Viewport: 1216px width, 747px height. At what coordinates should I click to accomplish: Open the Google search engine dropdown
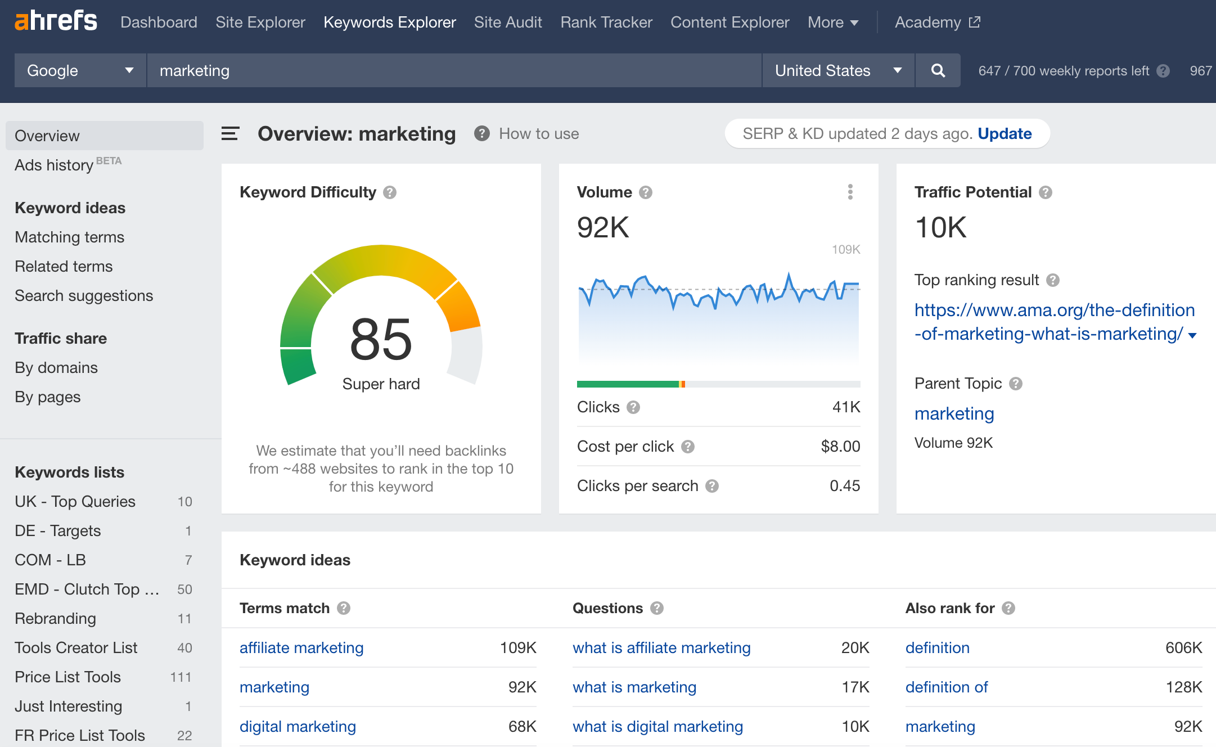pos(80,70)
